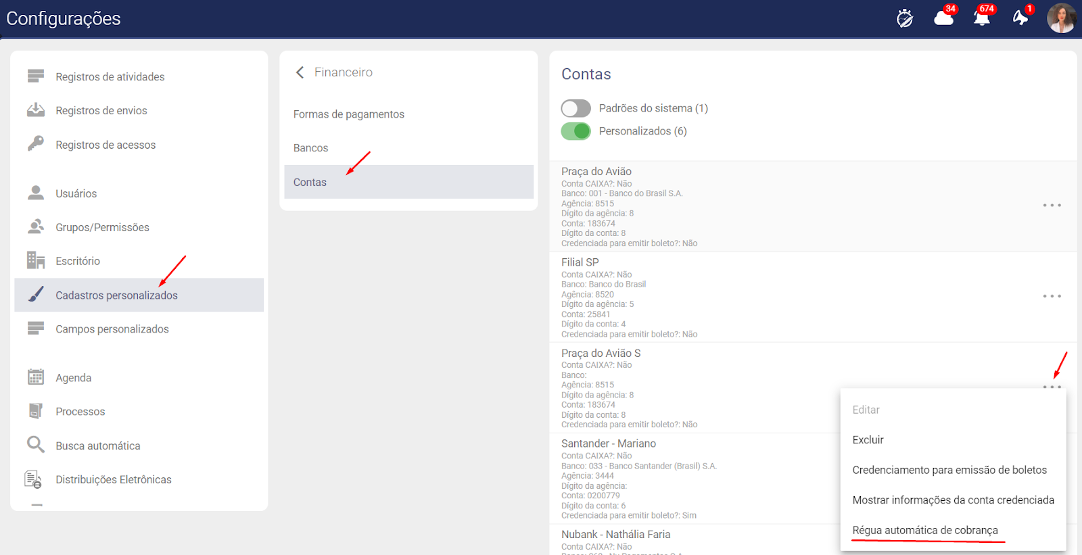Click the timer stopwatch icon in header
Image resolution: width=1082 pixels, height=555 pixels.
pyautogui.click(x=904, y=18)
